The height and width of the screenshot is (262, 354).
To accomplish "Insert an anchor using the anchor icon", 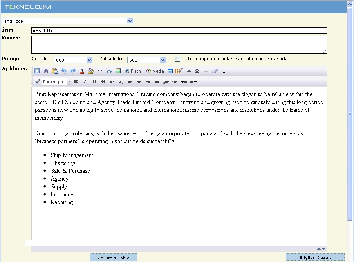I will coord(100,71).
